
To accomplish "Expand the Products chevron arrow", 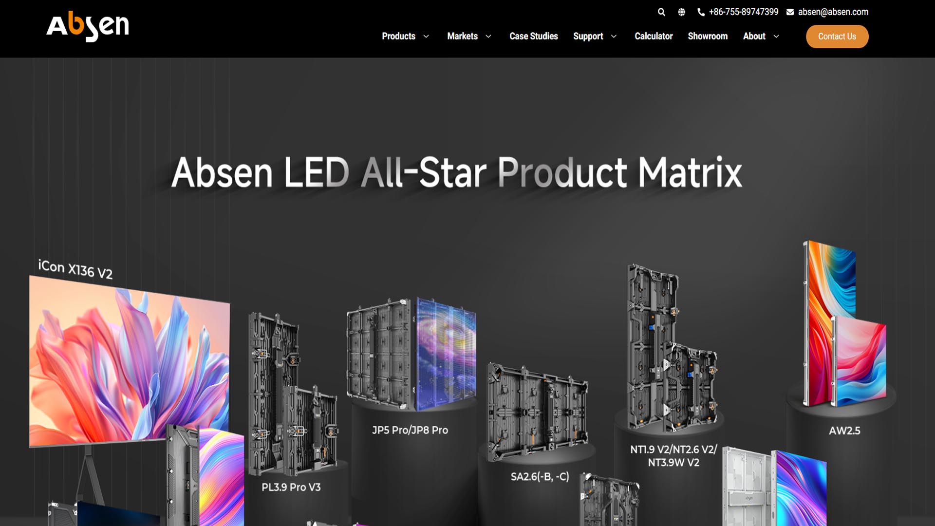I will [426, 37].
